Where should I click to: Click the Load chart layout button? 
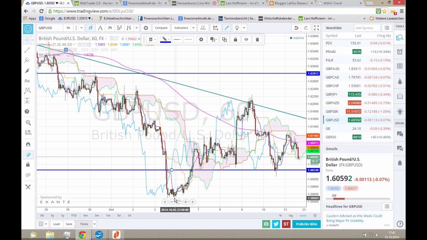point(56,224)
